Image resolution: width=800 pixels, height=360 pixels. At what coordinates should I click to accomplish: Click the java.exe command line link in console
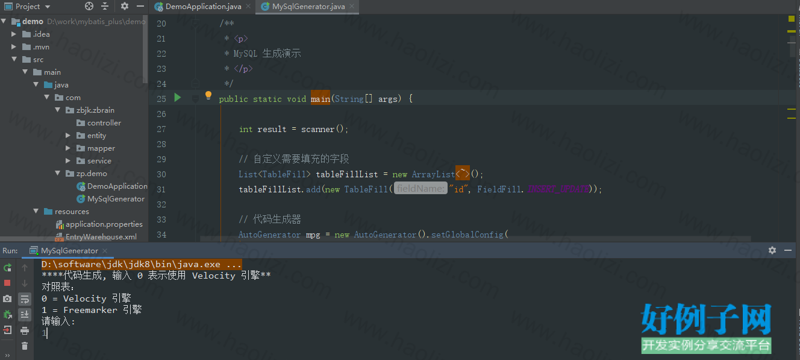pos(142,264)
